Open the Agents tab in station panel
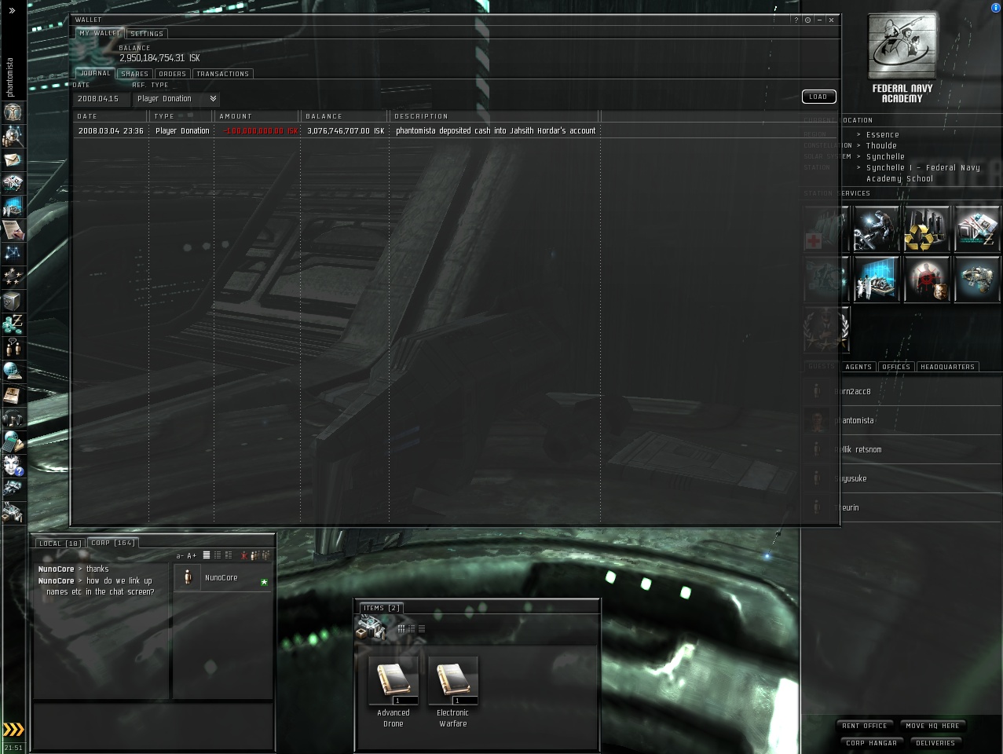 click(858, 367)
